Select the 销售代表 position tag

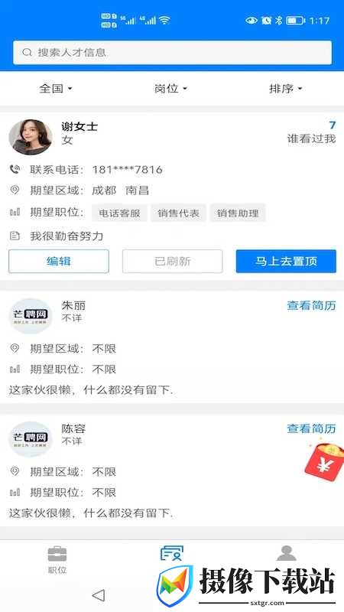179,213
